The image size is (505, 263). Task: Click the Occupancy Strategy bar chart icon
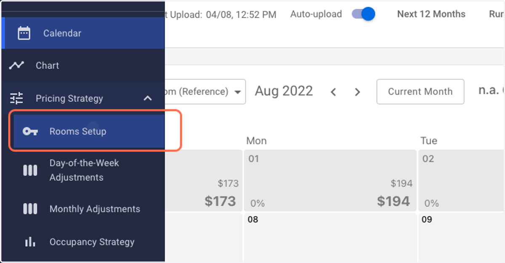click(x=30, y=242)
